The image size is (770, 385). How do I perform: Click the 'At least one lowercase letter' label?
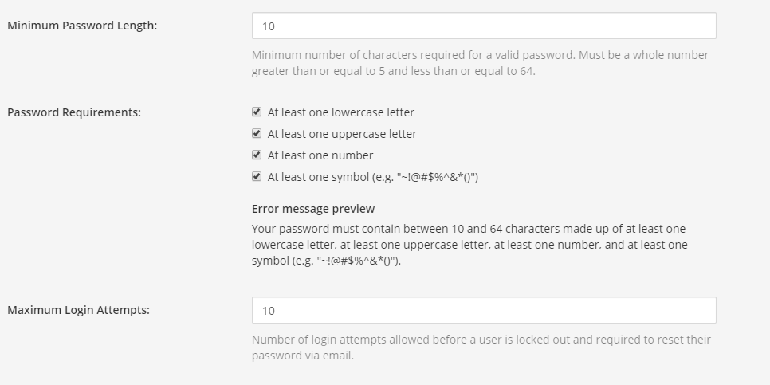tap(340, 112)
